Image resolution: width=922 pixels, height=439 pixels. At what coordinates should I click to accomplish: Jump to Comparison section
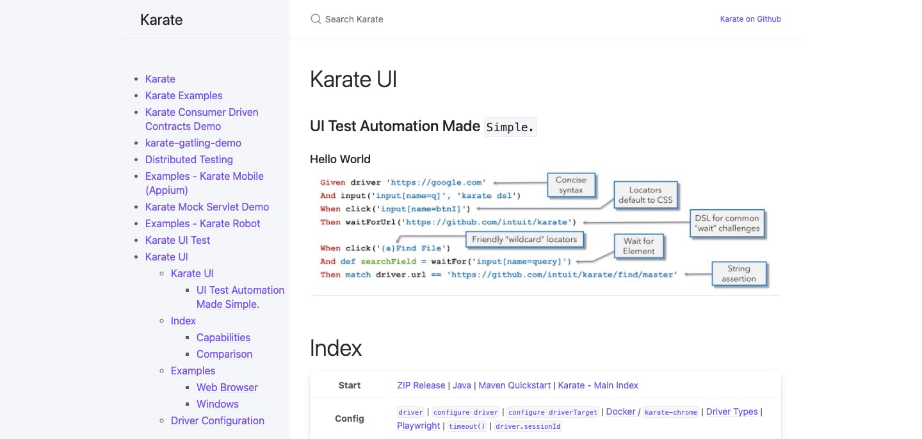coord(224,354)
